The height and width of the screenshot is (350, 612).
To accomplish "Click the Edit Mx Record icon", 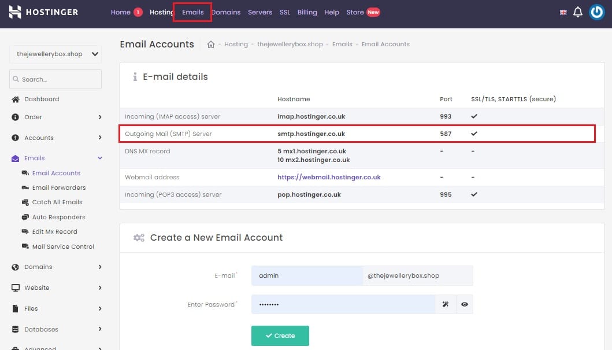I will 25,231.
